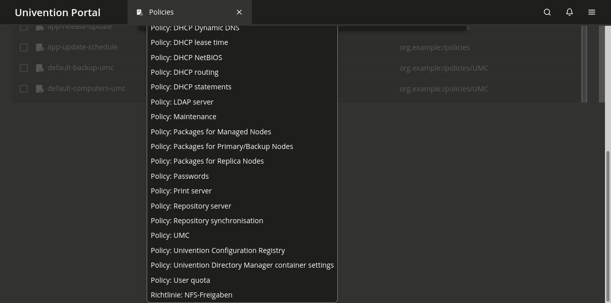
Task: Open the default-backup-umc policy name
Action: point(80,68)
